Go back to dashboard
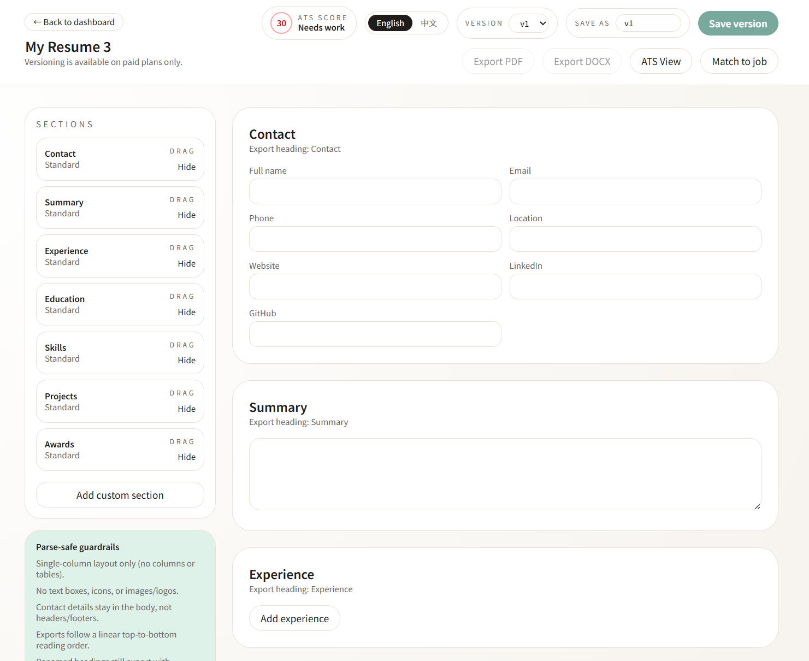The width and height of the screenshot is (809, 661). (74, 22)
